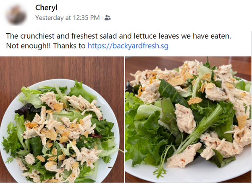Expand the second image in the post

click(188, 120)
